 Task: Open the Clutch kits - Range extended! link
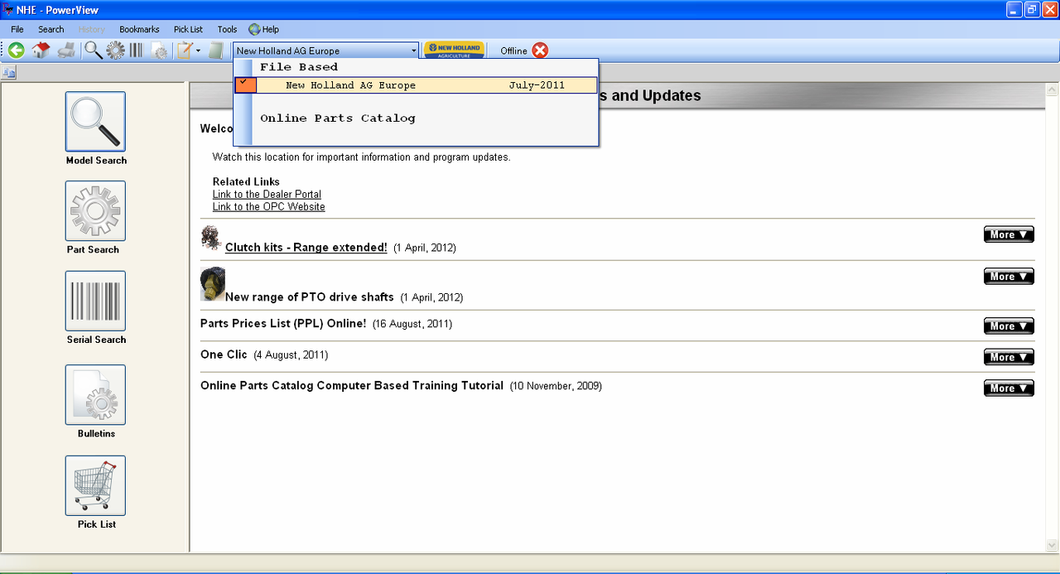pos(306,247)
